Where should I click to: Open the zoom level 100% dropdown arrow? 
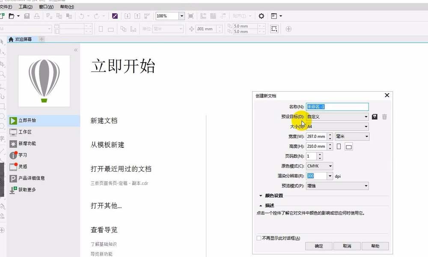tap(182, 16)
